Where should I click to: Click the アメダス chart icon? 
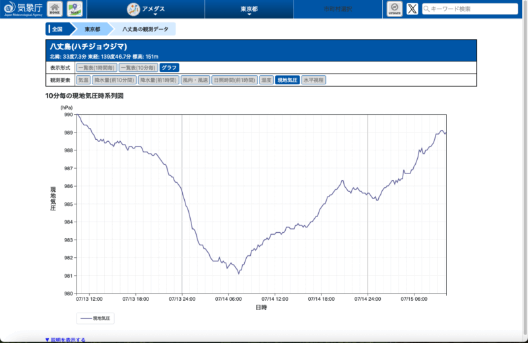133,9
